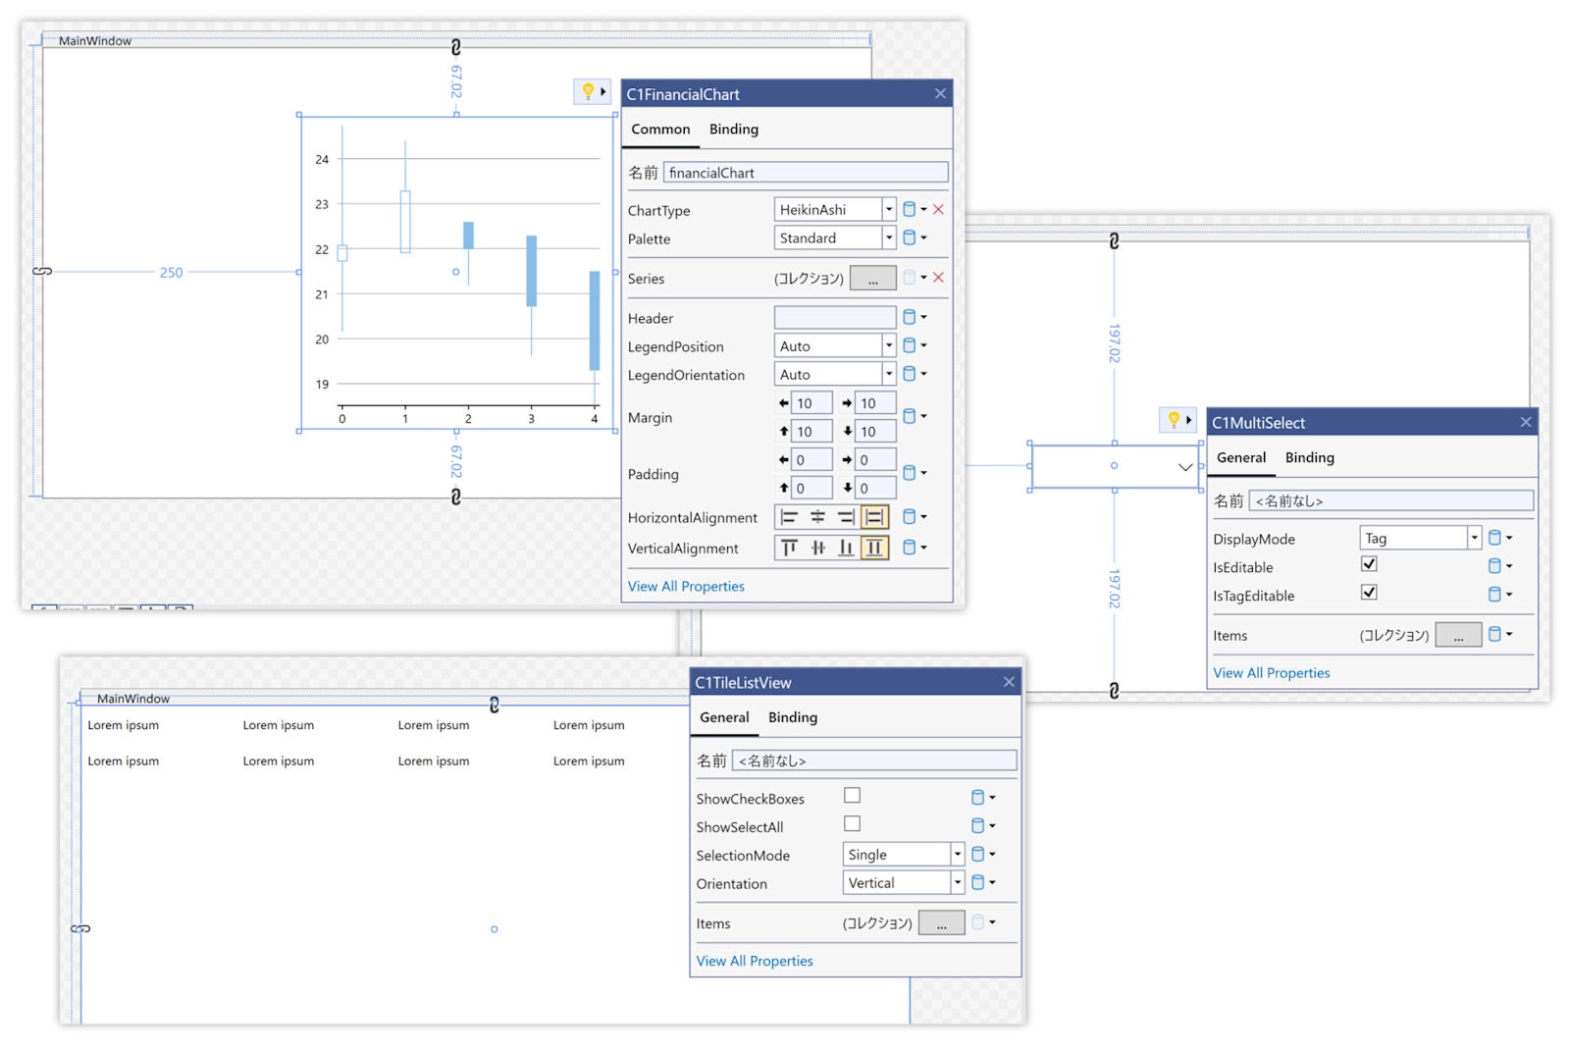The height and width of the screenshot is (1049, 1570).
Task: Click the LegendPosition property marker icon
Action: 910,345
